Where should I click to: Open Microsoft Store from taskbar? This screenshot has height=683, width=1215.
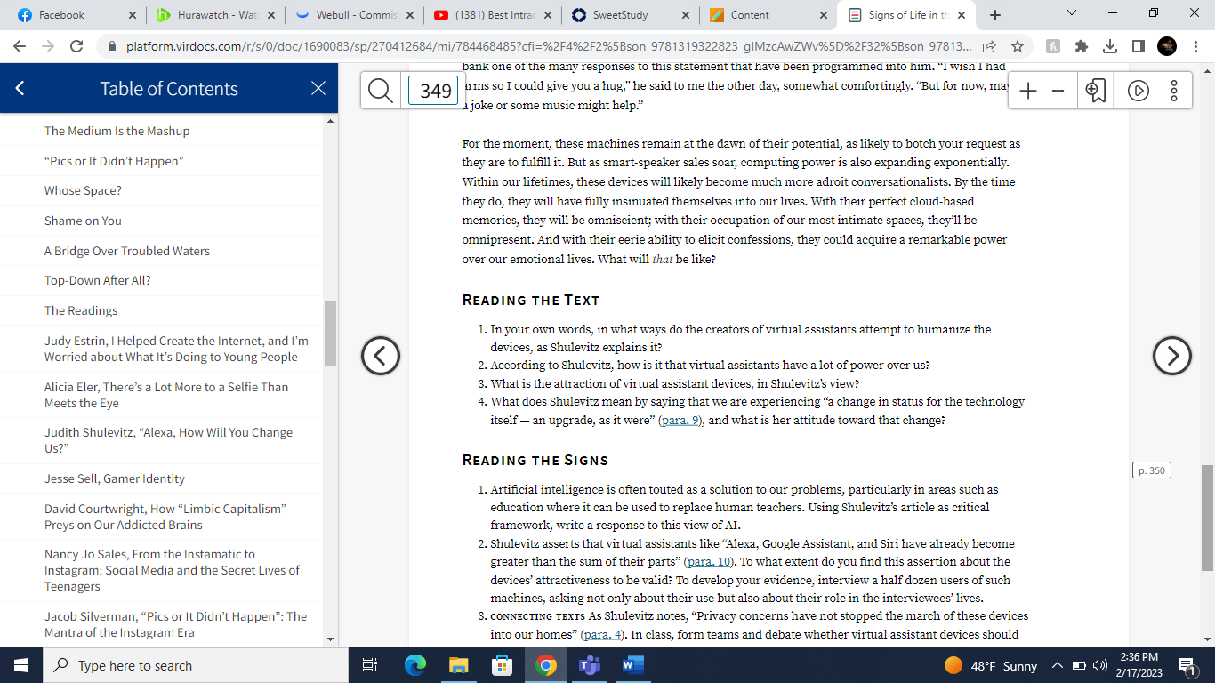(502, 665)
